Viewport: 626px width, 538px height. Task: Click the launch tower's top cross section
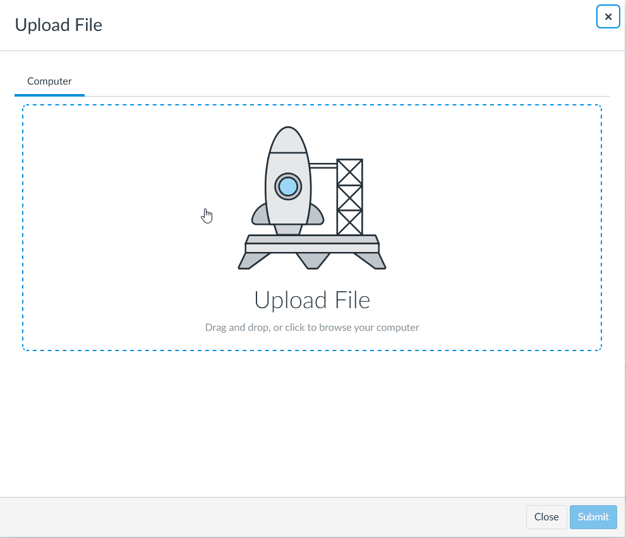[349, 172]
